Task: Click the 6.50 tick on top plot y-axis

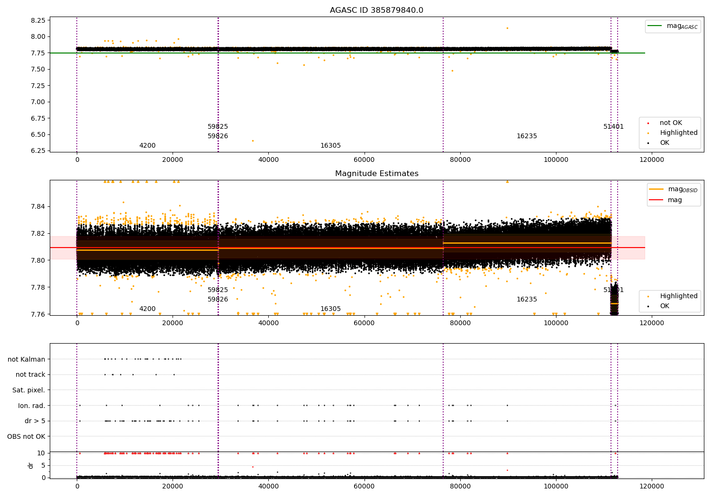Action: 37,134
